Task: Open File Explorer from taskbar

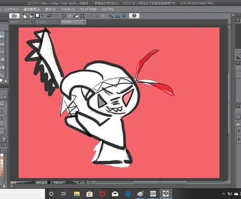Action: (77, 194)
